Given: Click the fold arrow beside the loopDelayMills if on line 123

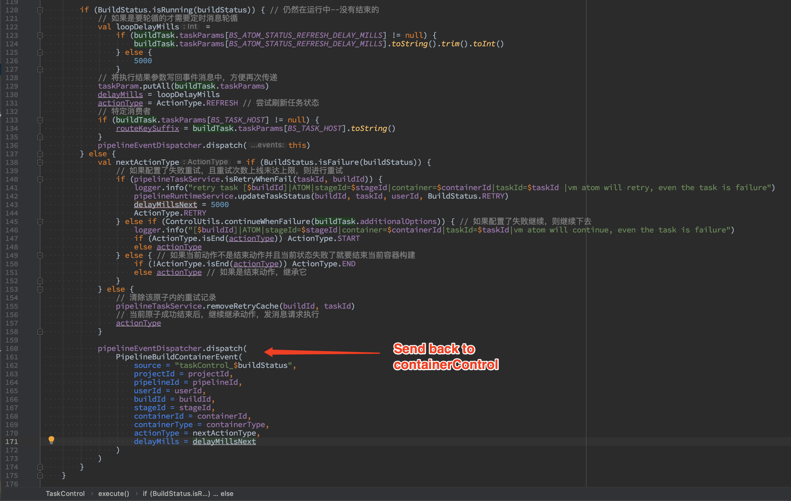Looking at the screenshot, I should 40,35.
